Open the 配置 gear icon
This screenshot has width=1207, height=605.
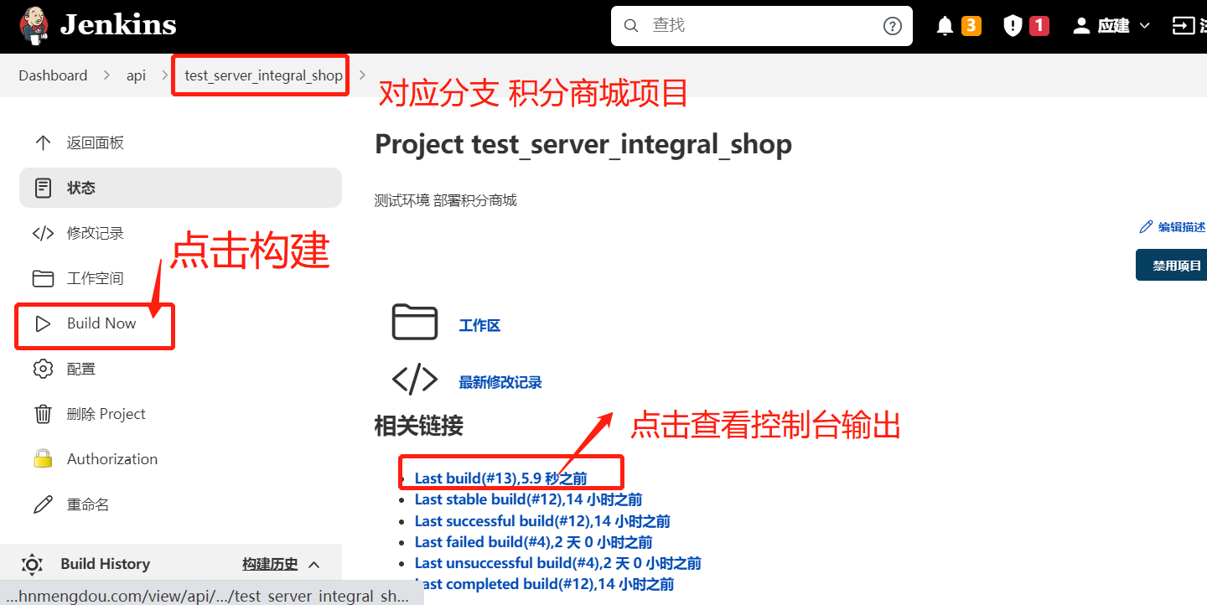point(43,369)
